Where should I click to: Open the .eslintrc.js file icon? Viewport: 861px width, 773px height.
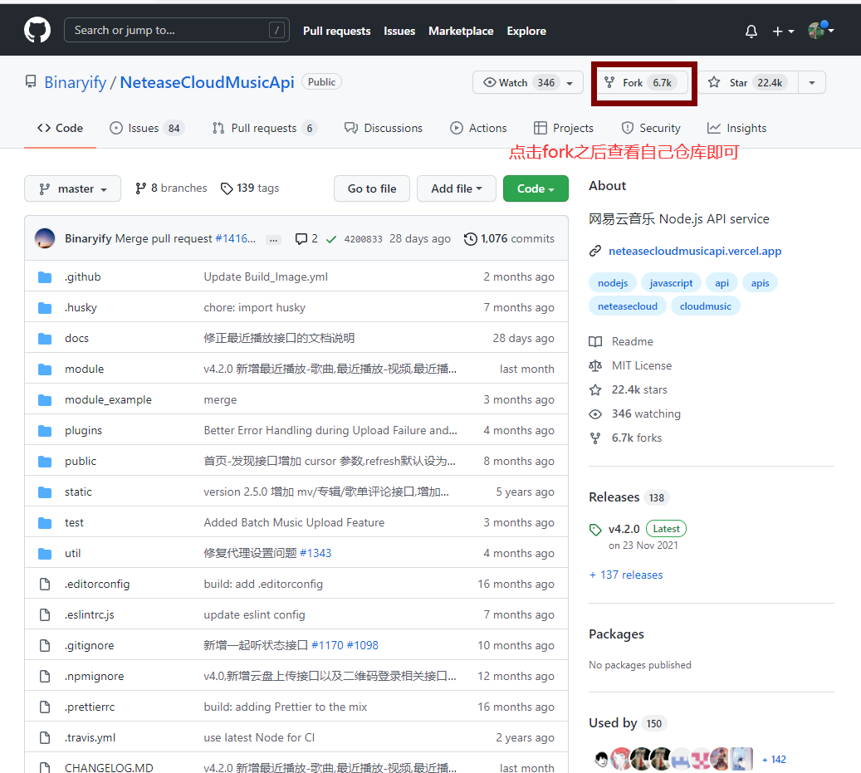45,615
